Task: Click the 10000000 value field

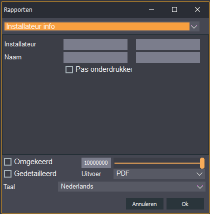Action: pyautogui.click(x=96, y=163)
